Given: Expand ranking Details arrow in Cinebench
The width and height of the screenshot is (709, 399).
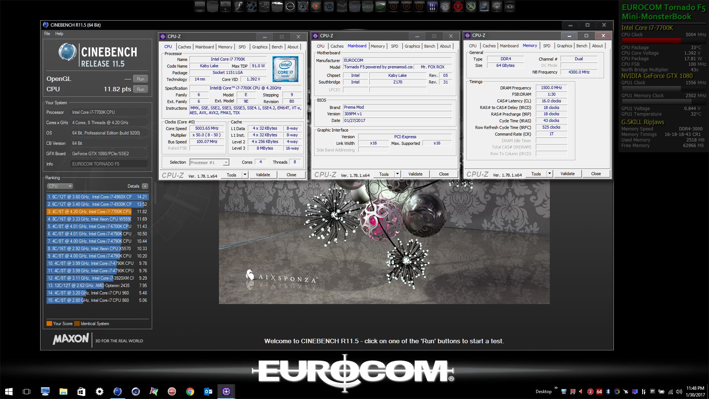Looking at the screenshot, I should coord(145,186).
